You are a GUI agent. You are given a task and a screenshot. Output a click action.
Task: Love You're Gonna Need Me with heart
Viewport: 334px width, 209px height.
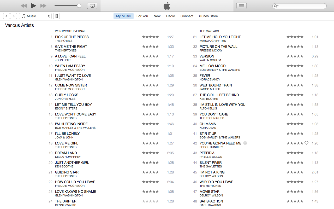click(x=307, y=143)
